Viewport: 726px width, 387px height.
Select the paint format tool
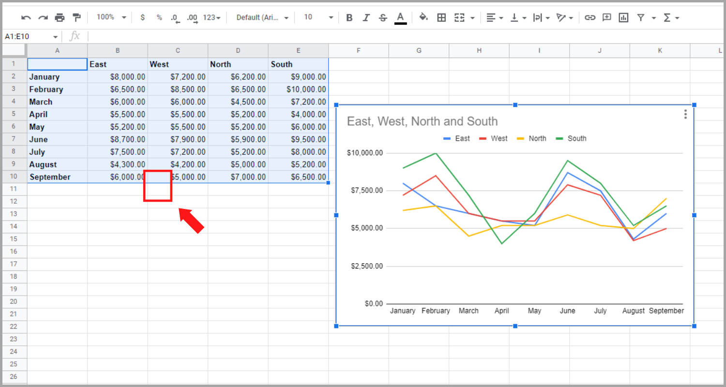[x=76, y=17]
